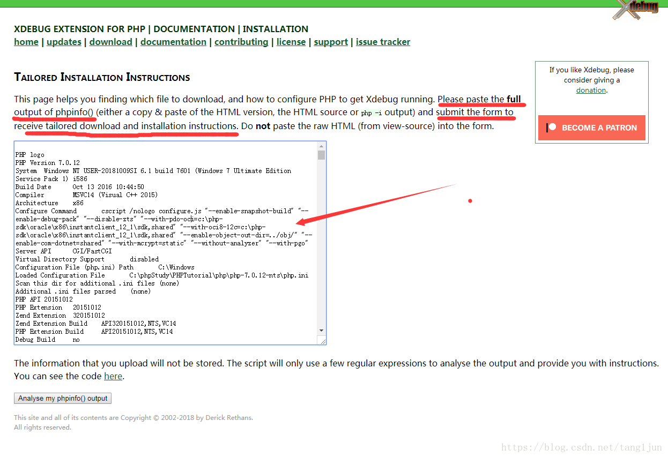Screen dimensions: 668x458
Task: Click the Patreon logo icon on button
Action: (x=551, y=127)
